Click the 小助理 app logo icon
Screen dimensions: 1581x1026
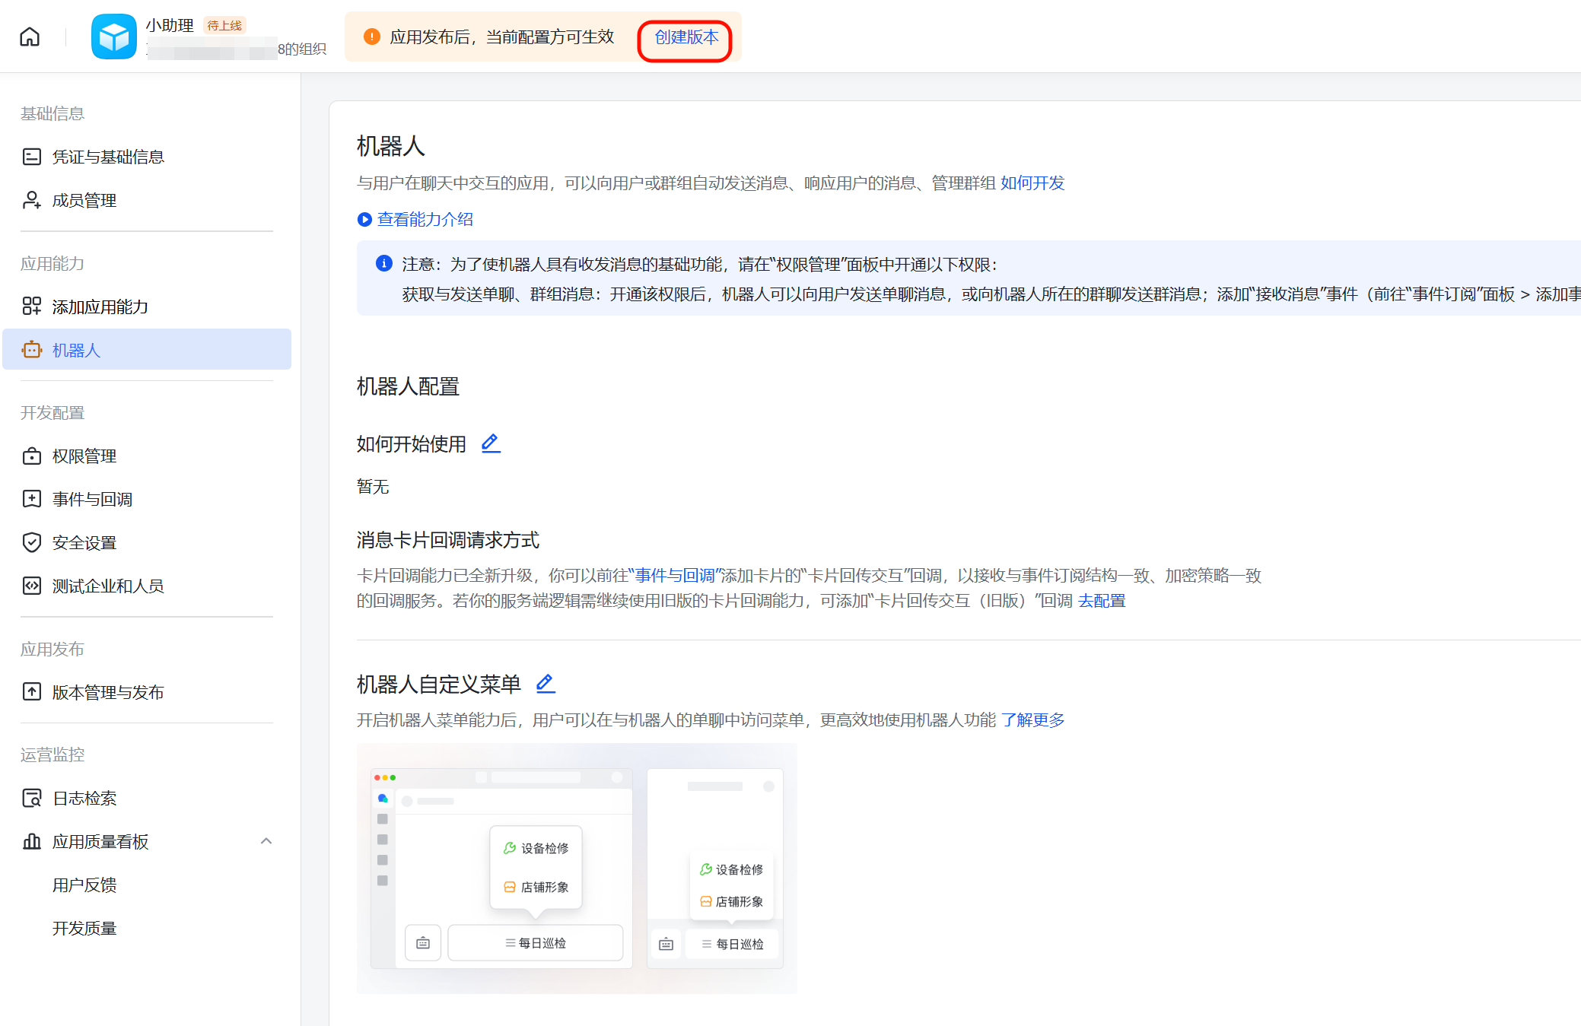pos(113,36)
